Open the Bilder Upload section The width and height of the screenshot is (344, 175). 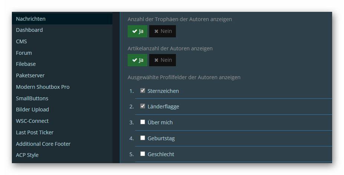coord(32,110)
